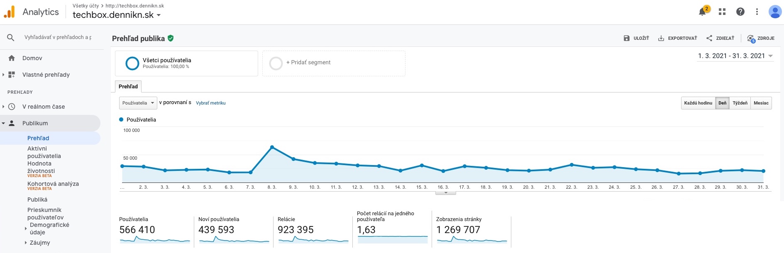
Task: Select the Každú hodinu granularity
Action: (x=698, y=103)
